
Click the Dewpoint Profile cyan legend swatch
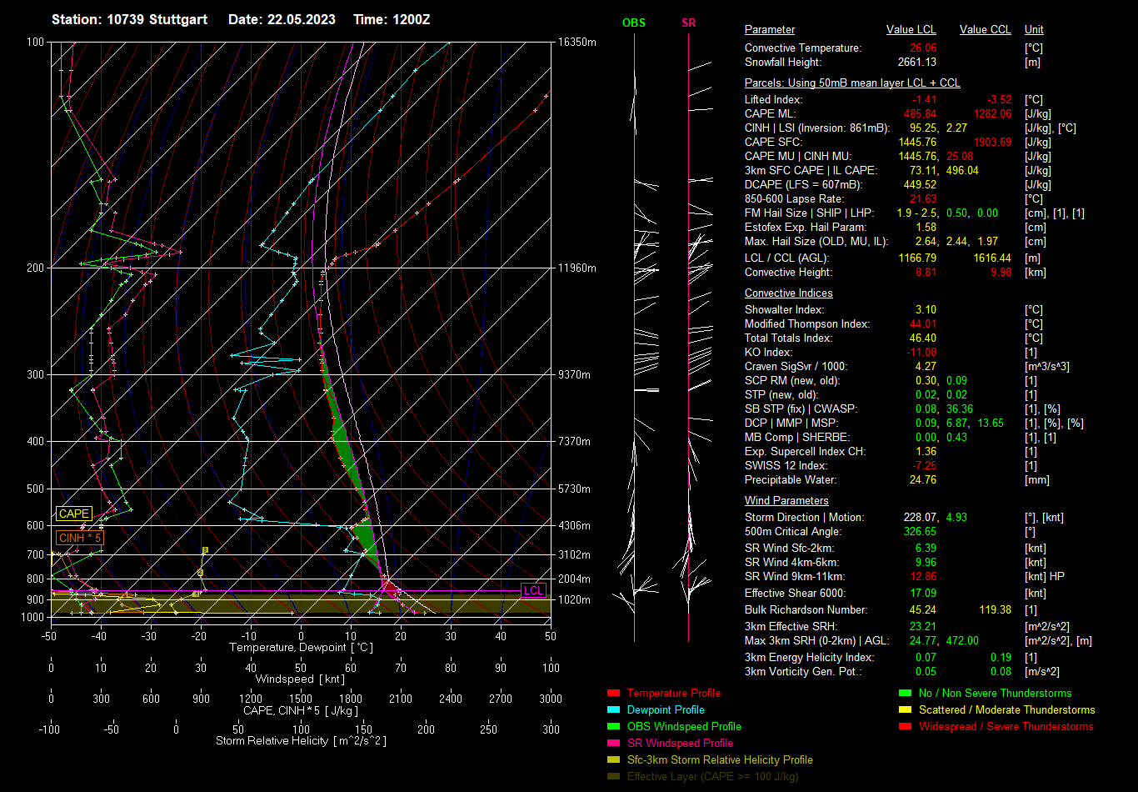click(614, 710)
